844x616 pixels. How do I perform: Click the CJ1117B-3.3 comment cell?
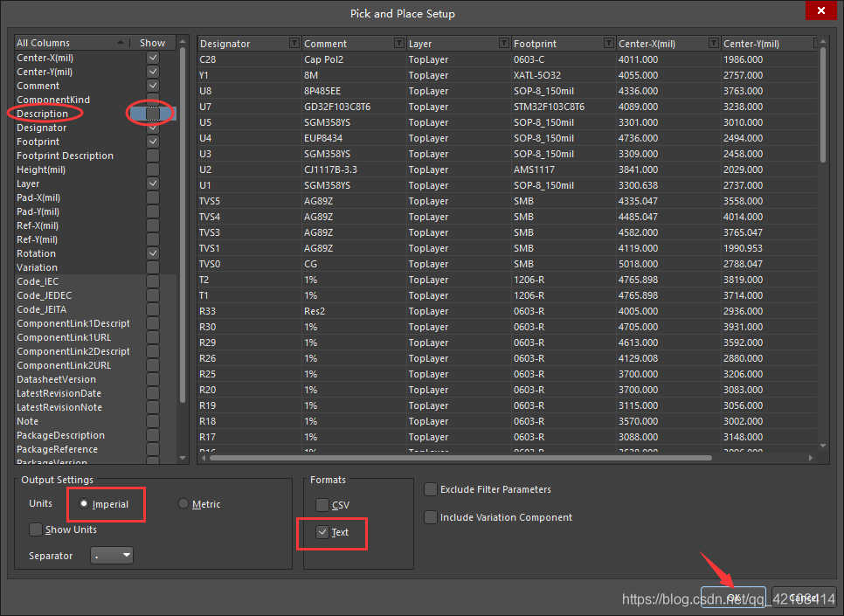[354, 170]
